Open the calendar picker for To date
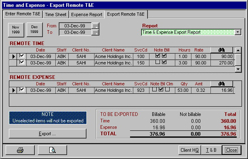The image size is (248, 159). 95,32
